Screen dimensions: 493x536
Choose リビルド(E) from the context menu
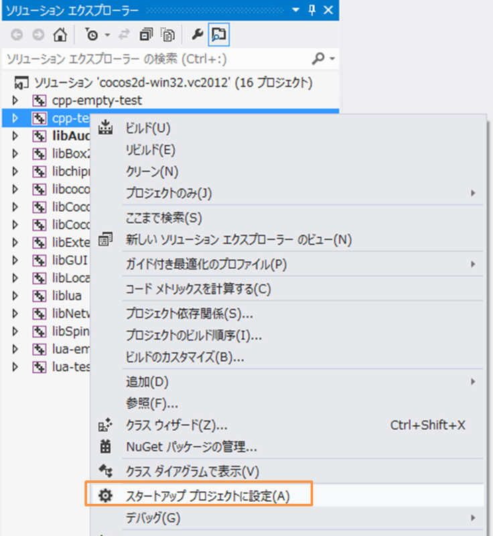pos(287,150)
